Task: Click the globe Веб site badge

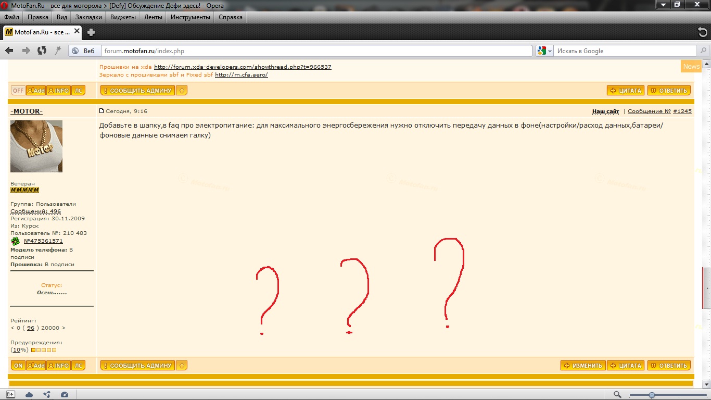Action: 83,51
